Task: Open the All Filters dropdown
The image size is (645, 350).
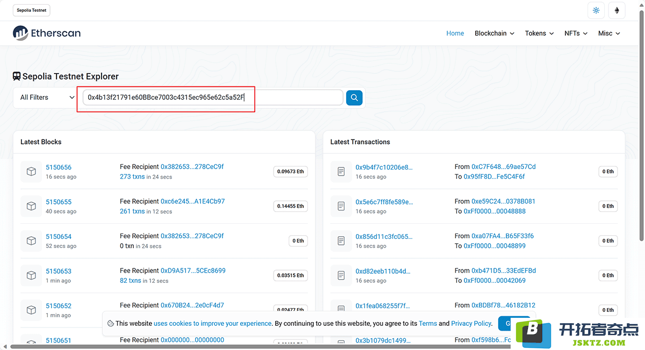Action: click(47, 98)
